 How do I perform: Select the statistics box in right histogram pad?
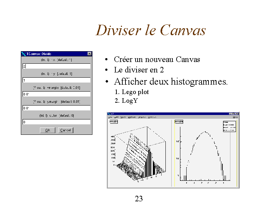tap(229, 126)
